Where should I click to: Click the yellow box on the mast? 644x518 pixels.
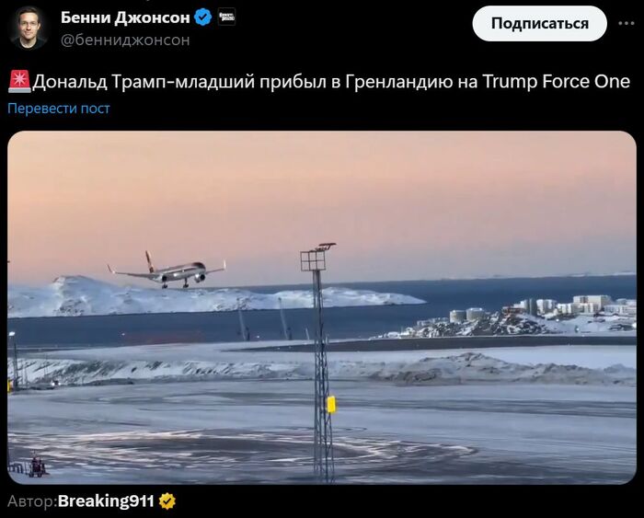coord(331,404)
